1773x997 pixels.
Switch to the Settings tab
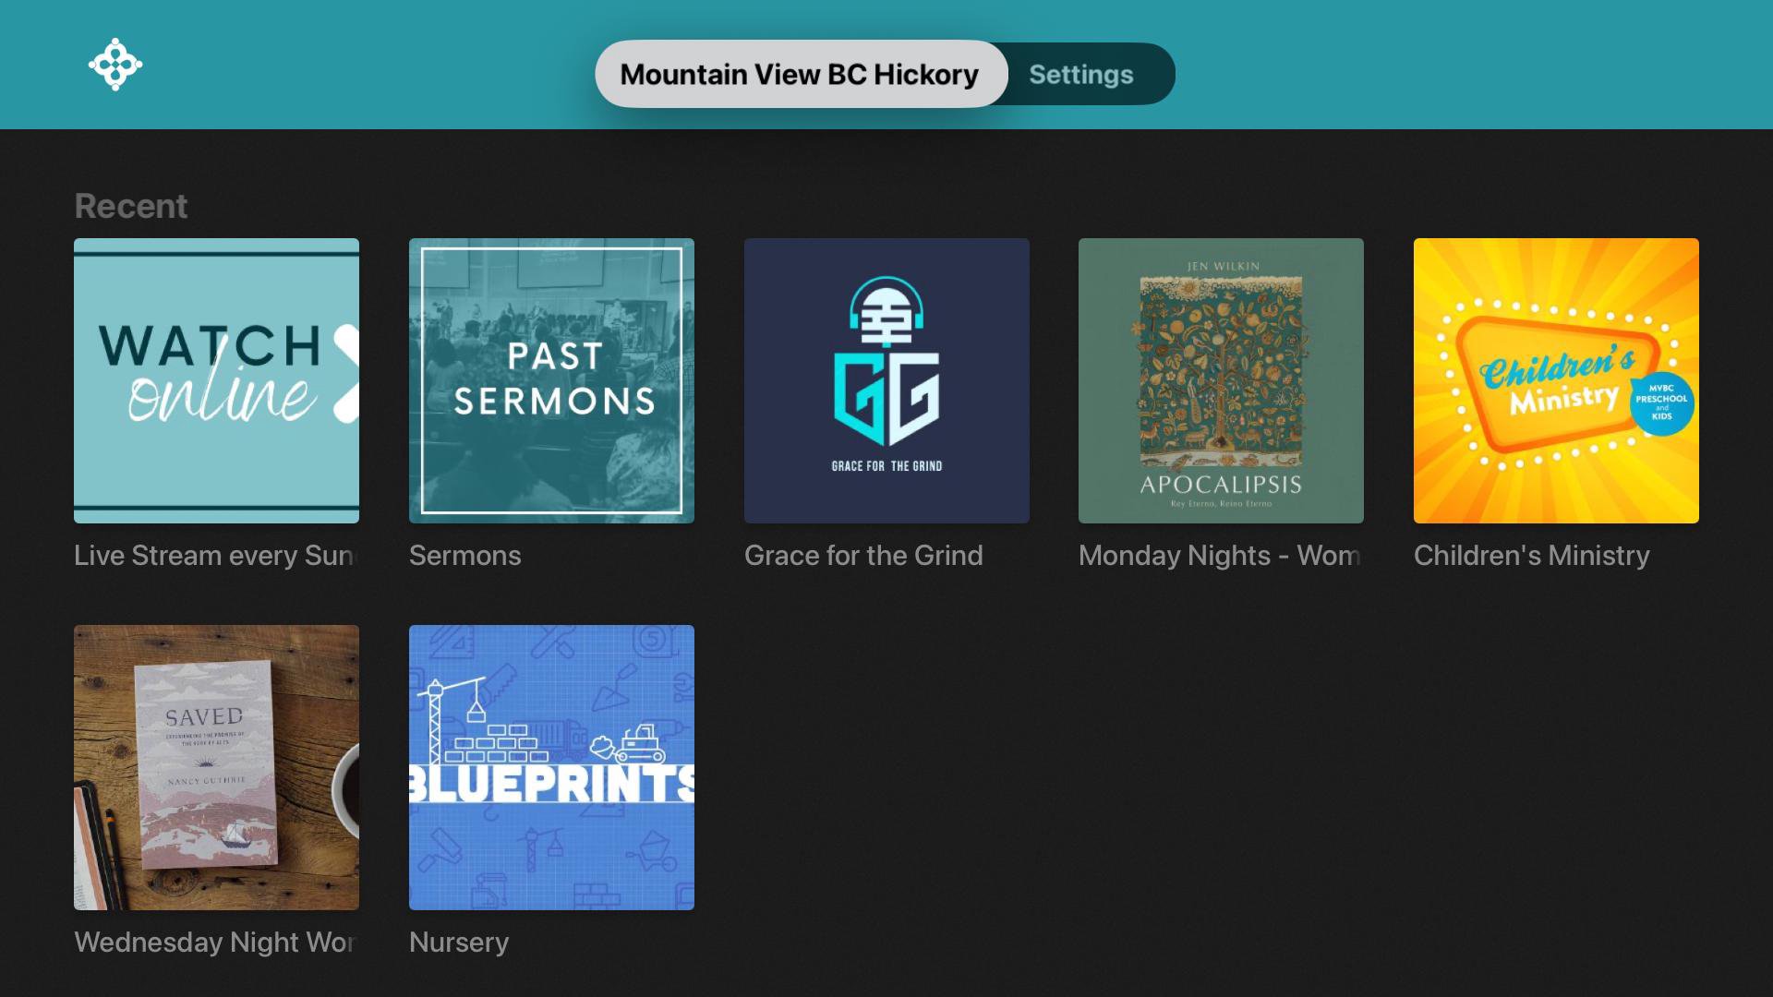tap(1081, 74)
